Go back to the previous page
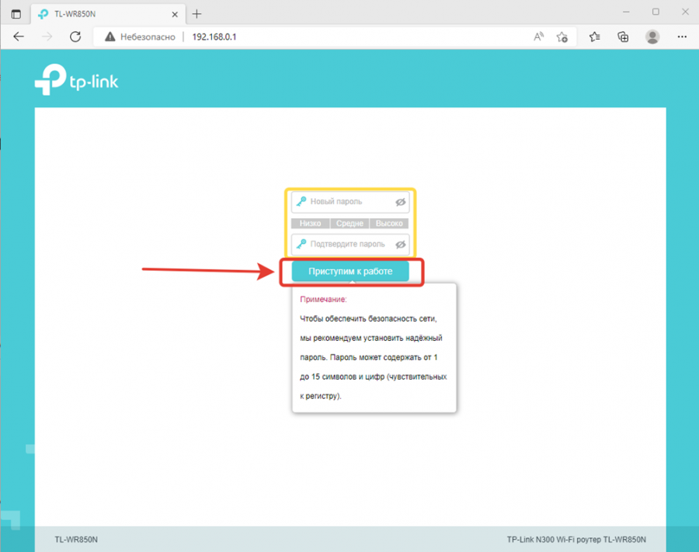The image size is (699, 552). [19, 36]
